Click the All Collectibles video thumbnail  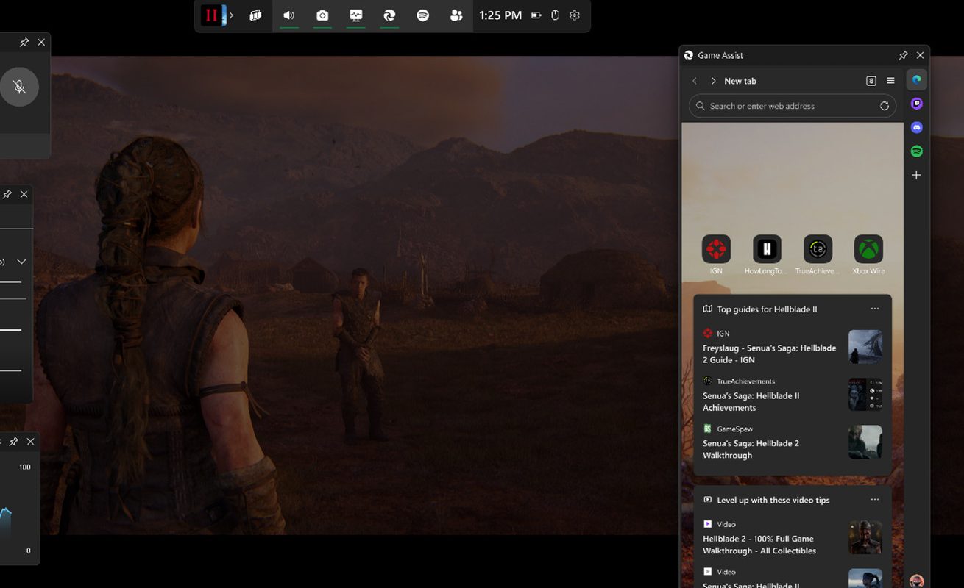[865, 537]
